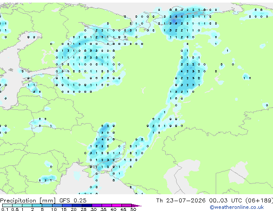Viewport: 273px width, 211px height.
Task: Click the 25 to 30 mm dark blue swatch
Action: coord(87,205)
